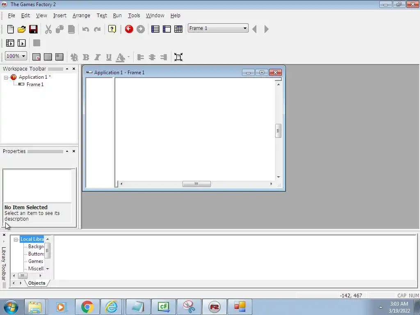
Task: Toggle italic text formatting
Action: pyautogui.click(x=97, y=57)
